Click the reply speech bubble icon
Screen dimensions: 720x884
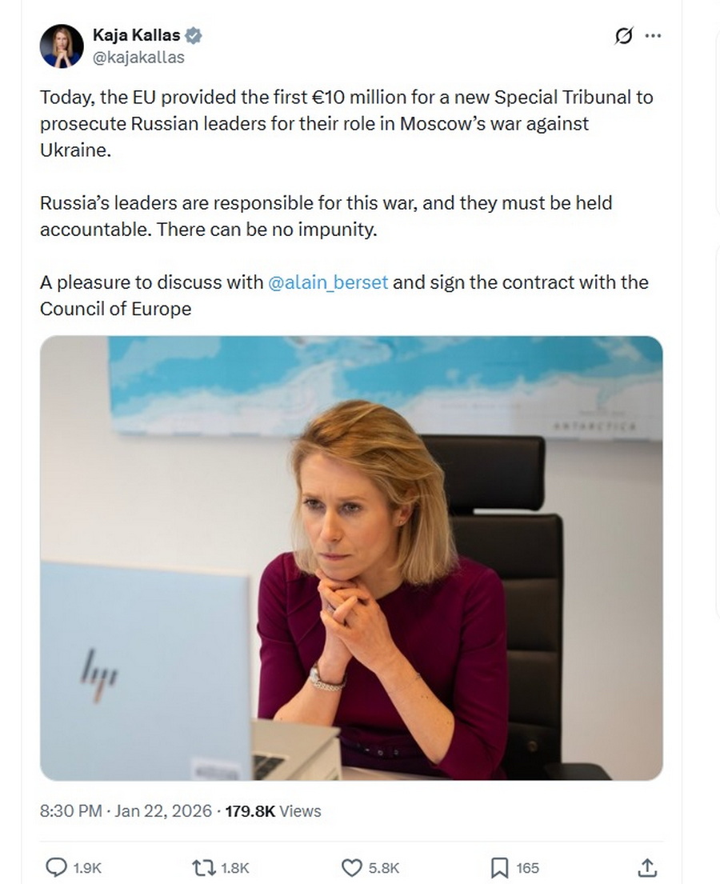56,867
